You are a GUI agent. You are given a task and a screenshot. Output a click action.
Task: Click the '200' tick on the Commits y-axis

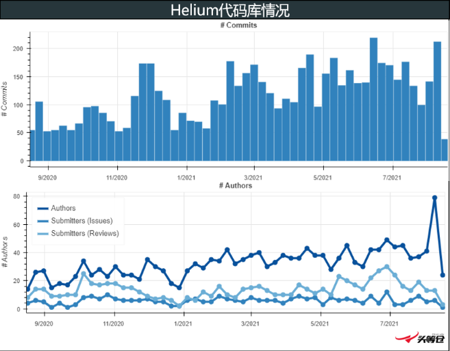point(18,49)
